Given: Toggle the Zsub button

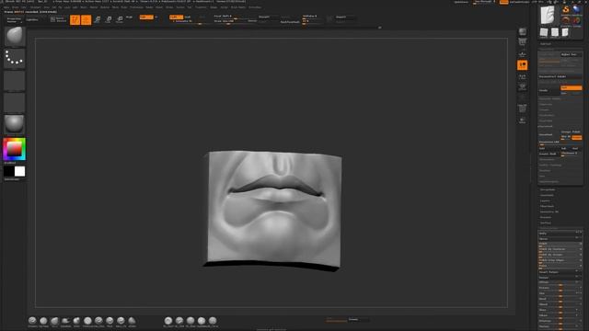Looking at the screenshot, I should [x=188, y=17].
